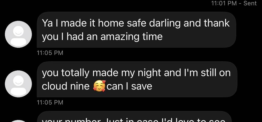Select the word "amazing" in the first message
This screenshot has width=262, height=122.
point(120,37)
